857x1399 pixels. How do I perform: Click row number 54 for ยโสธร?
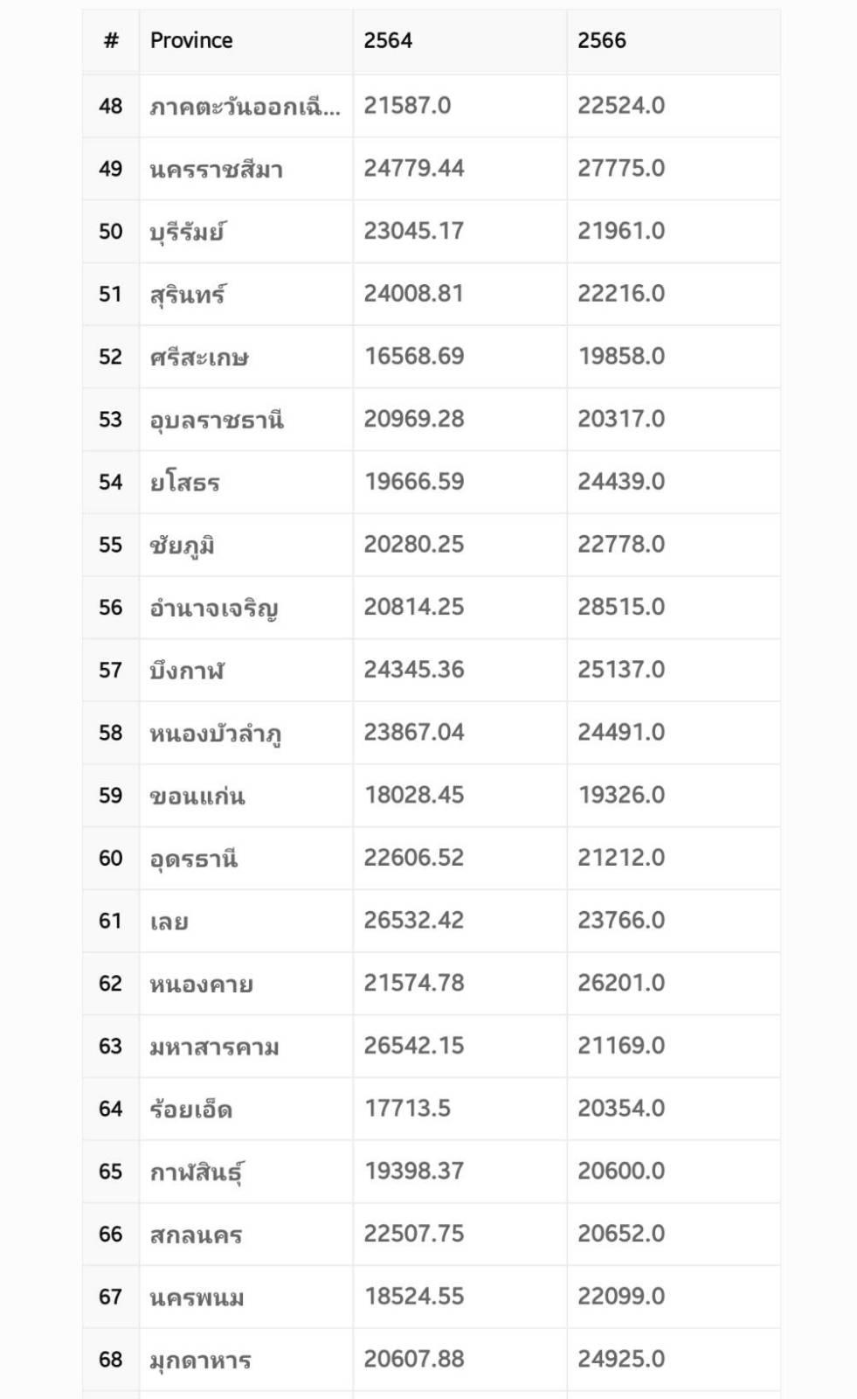(110, 482)
